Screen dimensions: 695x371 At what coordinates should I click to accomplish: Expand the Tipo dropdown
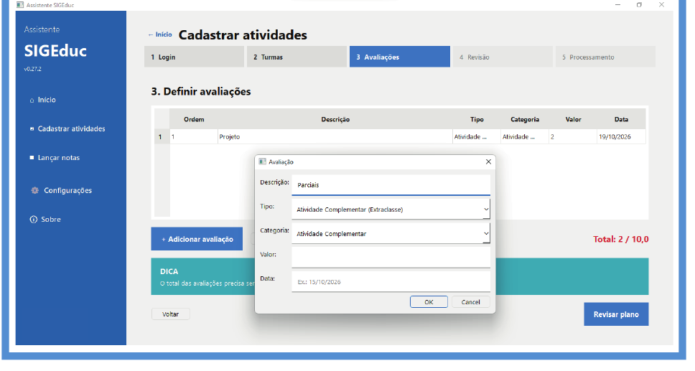(486, 210)
